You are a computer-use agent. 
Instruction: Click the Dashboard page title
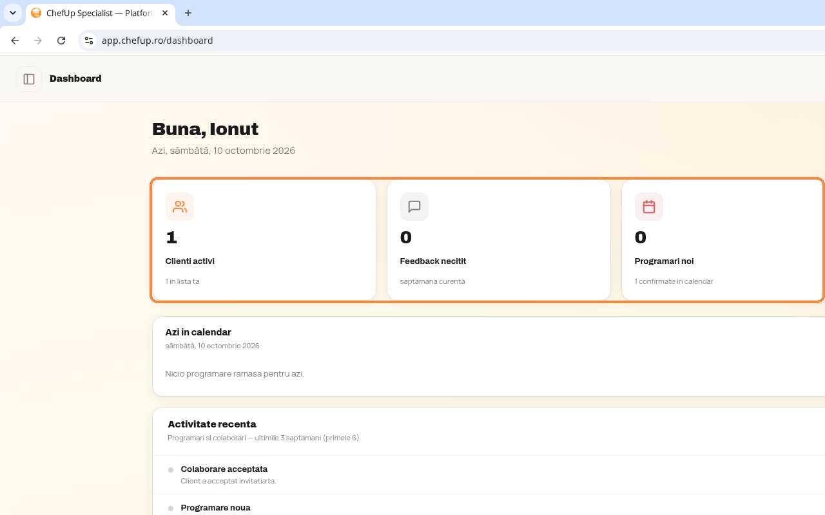click(75, 79)
